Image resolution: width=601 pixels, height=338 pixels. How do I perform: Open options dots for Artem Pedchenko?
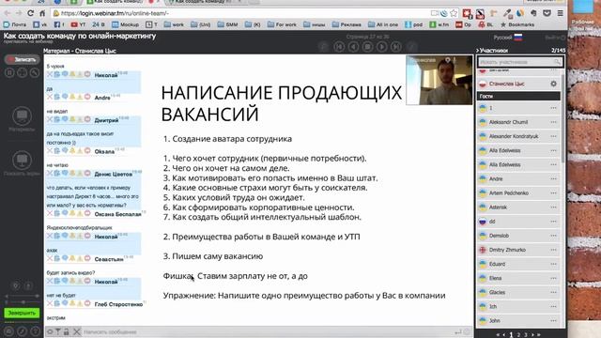click(x=553, y=193)
